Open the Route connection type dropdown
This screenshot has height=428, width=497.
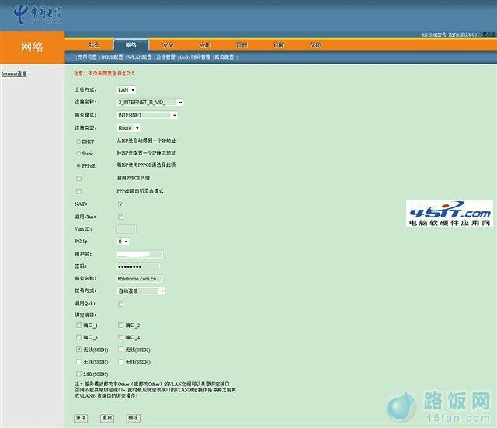pyautogui.click(x=129, y=128)
